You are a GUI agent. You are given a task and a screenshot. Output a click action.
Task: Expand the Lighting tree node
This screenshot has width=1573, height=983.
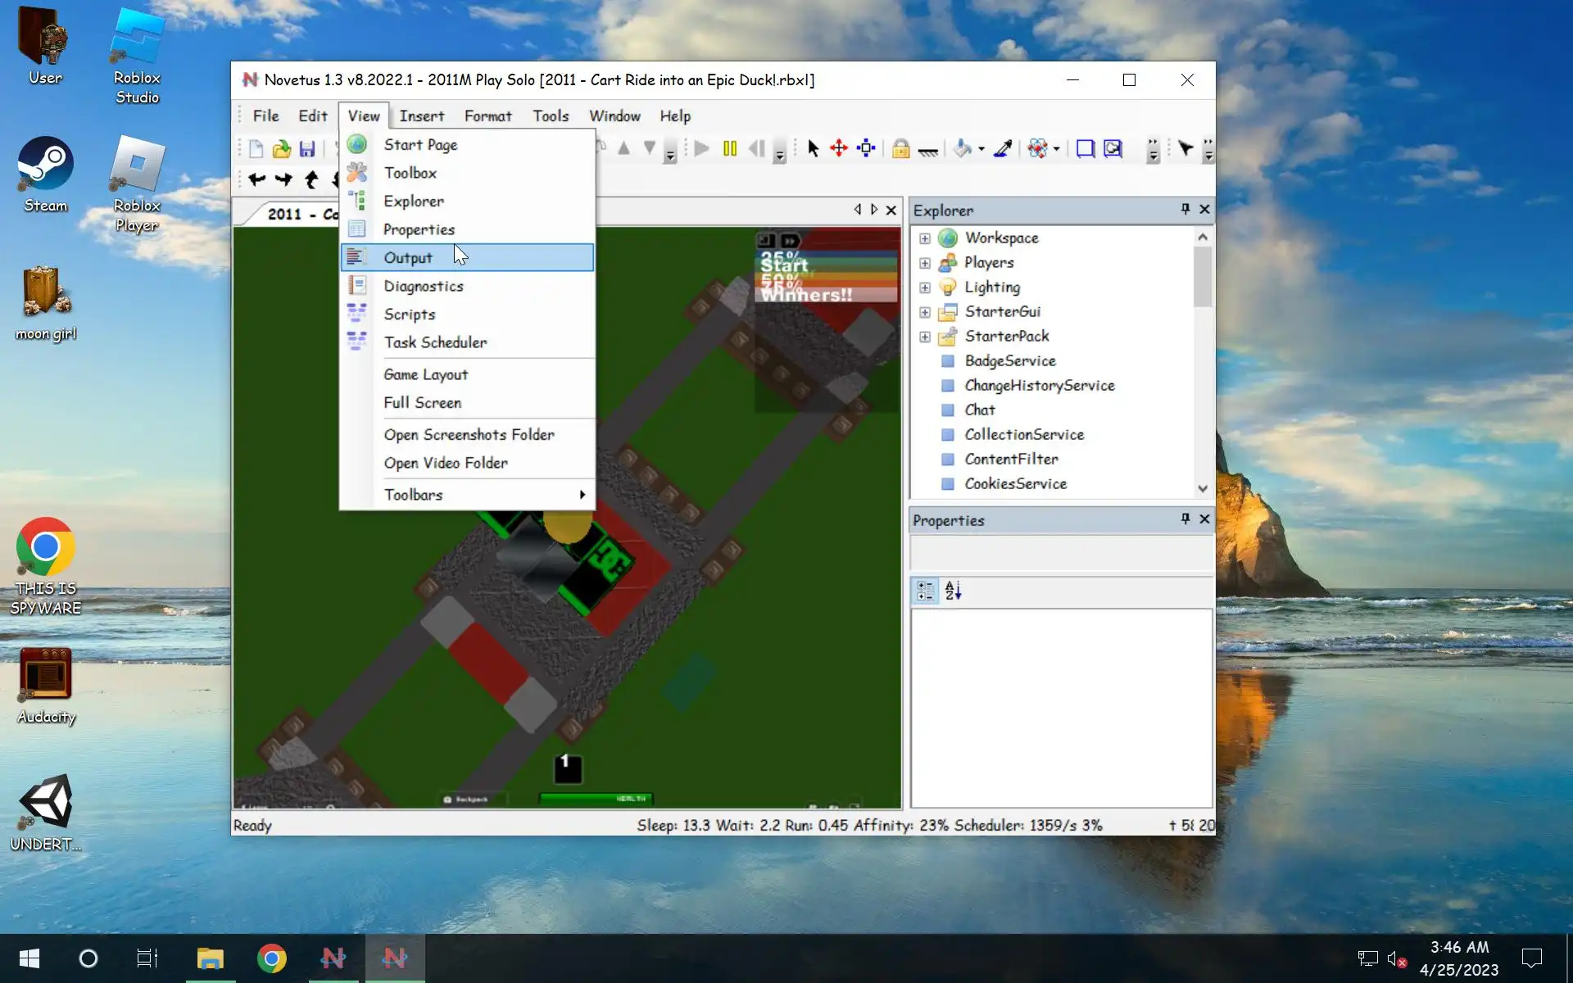point(925,288)
